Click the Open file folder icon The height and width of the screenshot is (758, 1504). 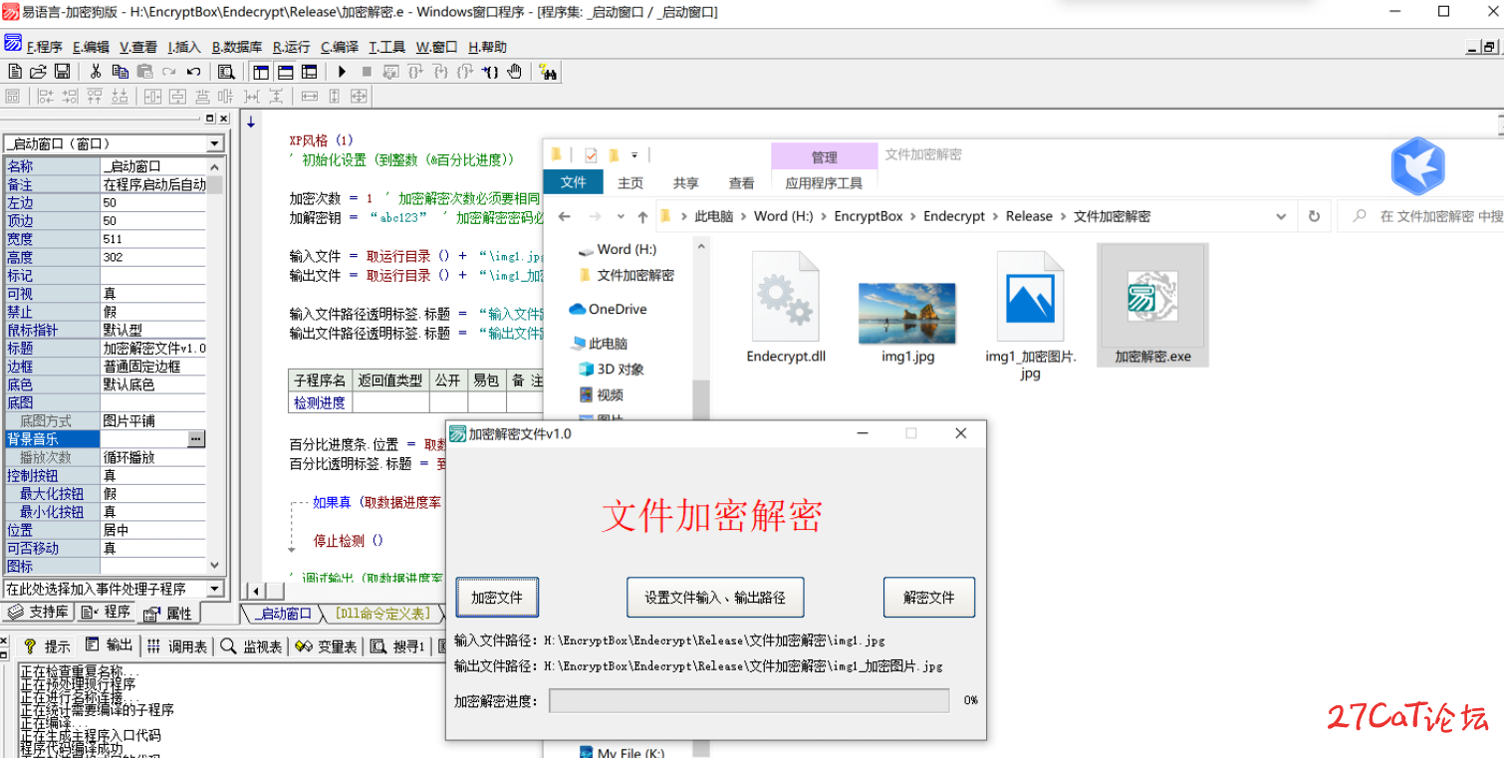point(38,72)
